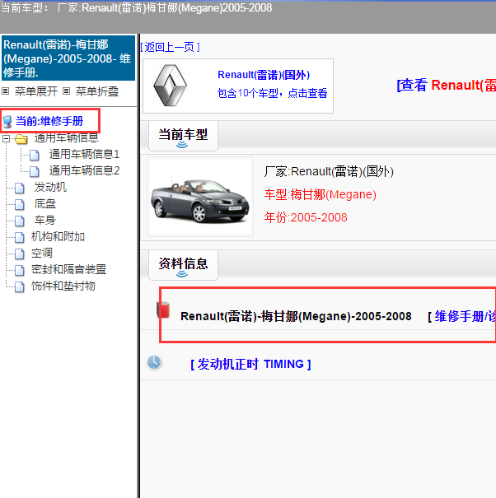Open the 车身 tree entry
This screenshot has width=496, height=498.
(x=45, y=220)
